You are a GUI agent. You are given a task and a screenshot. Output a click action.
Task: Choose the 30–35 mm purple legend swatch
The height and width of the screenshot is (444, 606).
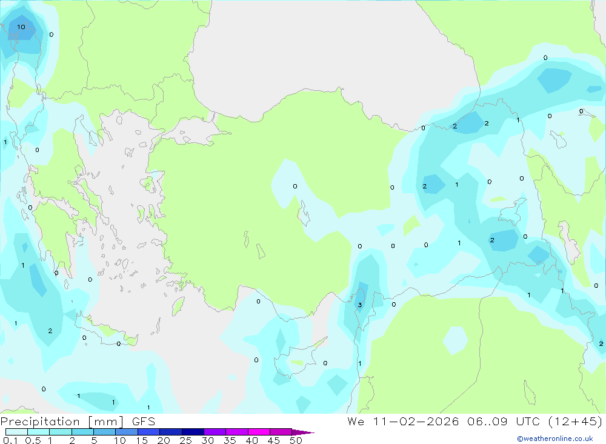pyautogui.click(x=215, y=432)
